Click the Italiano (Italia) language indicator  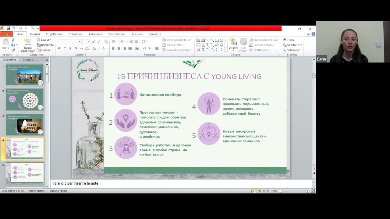point(58,191)
